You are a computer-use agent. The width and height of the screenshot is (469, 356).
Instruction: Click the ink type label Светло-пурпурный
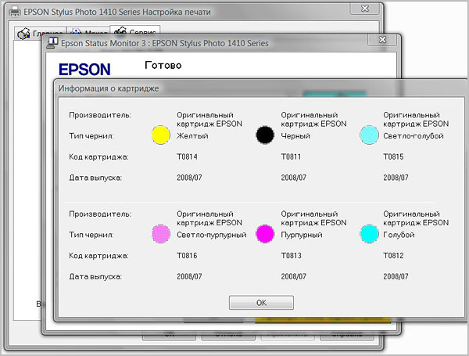click(212, 235)
